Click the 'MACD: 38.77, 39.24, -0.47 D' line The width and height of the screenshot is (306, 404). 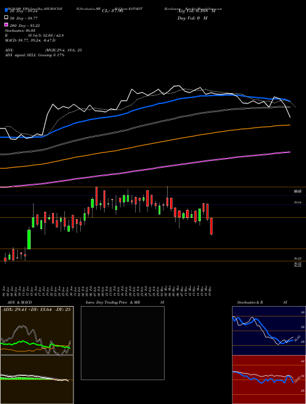[x=30, y=40]
